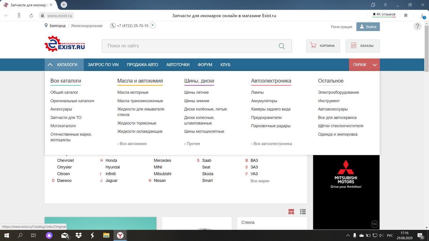Open Dropbox from the taskbar
This screenshot has height=241, width=429.
tap(79, 235)
